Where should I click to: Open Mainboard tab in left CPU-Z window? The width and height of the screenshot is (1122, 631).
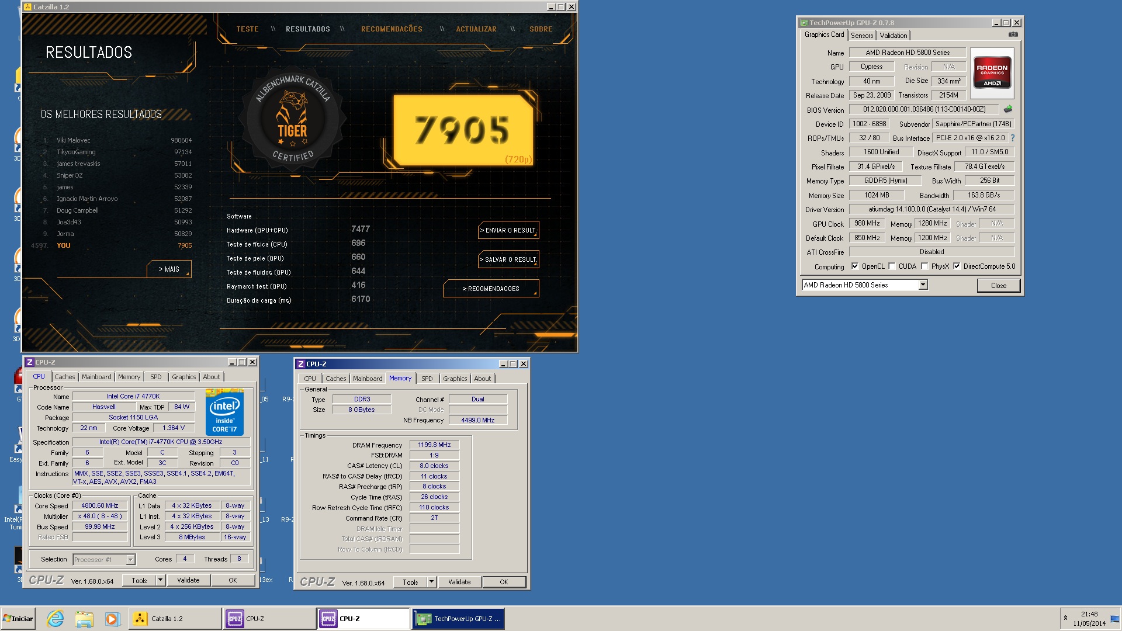[x=96, y=377]
